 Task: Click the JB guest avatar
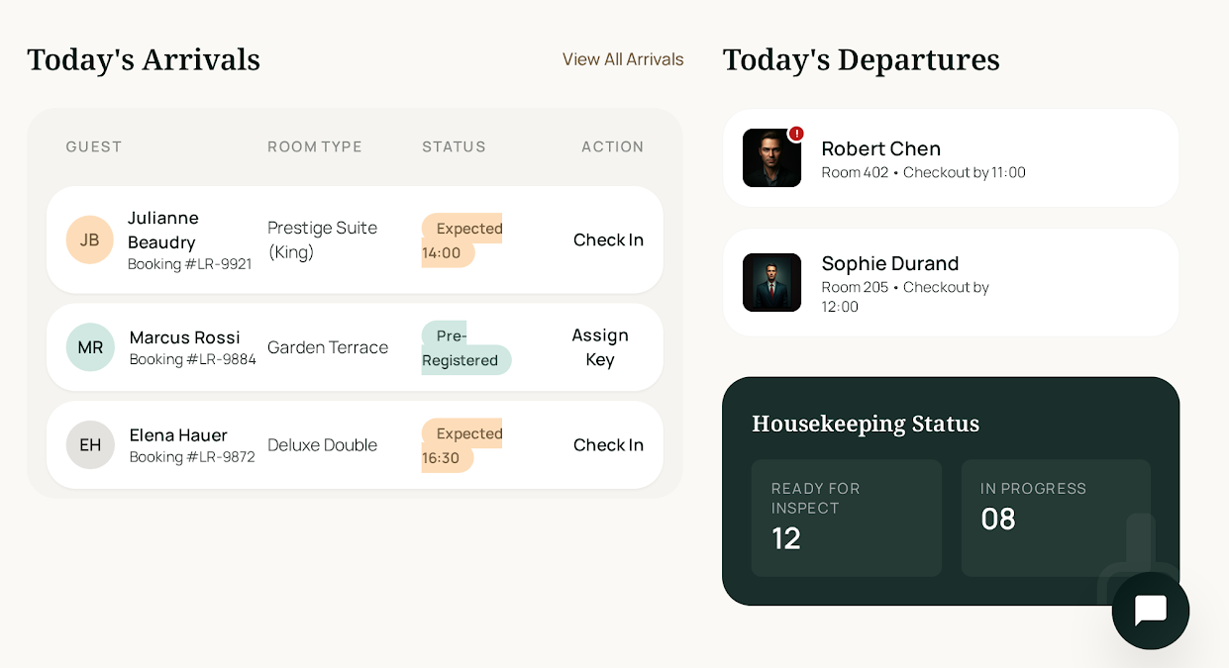tap(90, 239)
